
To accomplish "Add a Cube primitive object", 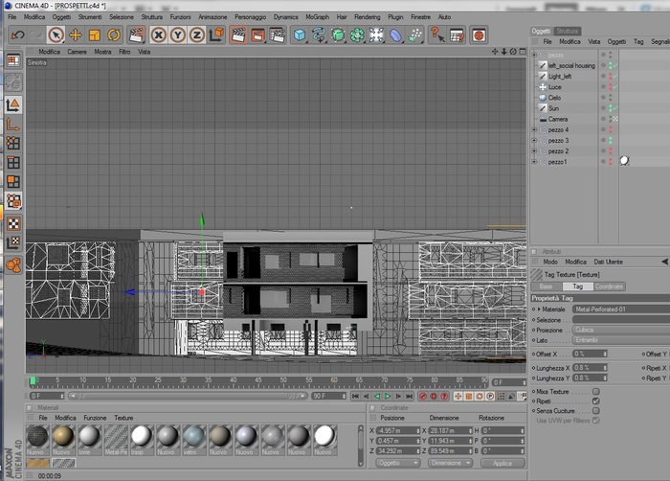I will pos(300,34).
